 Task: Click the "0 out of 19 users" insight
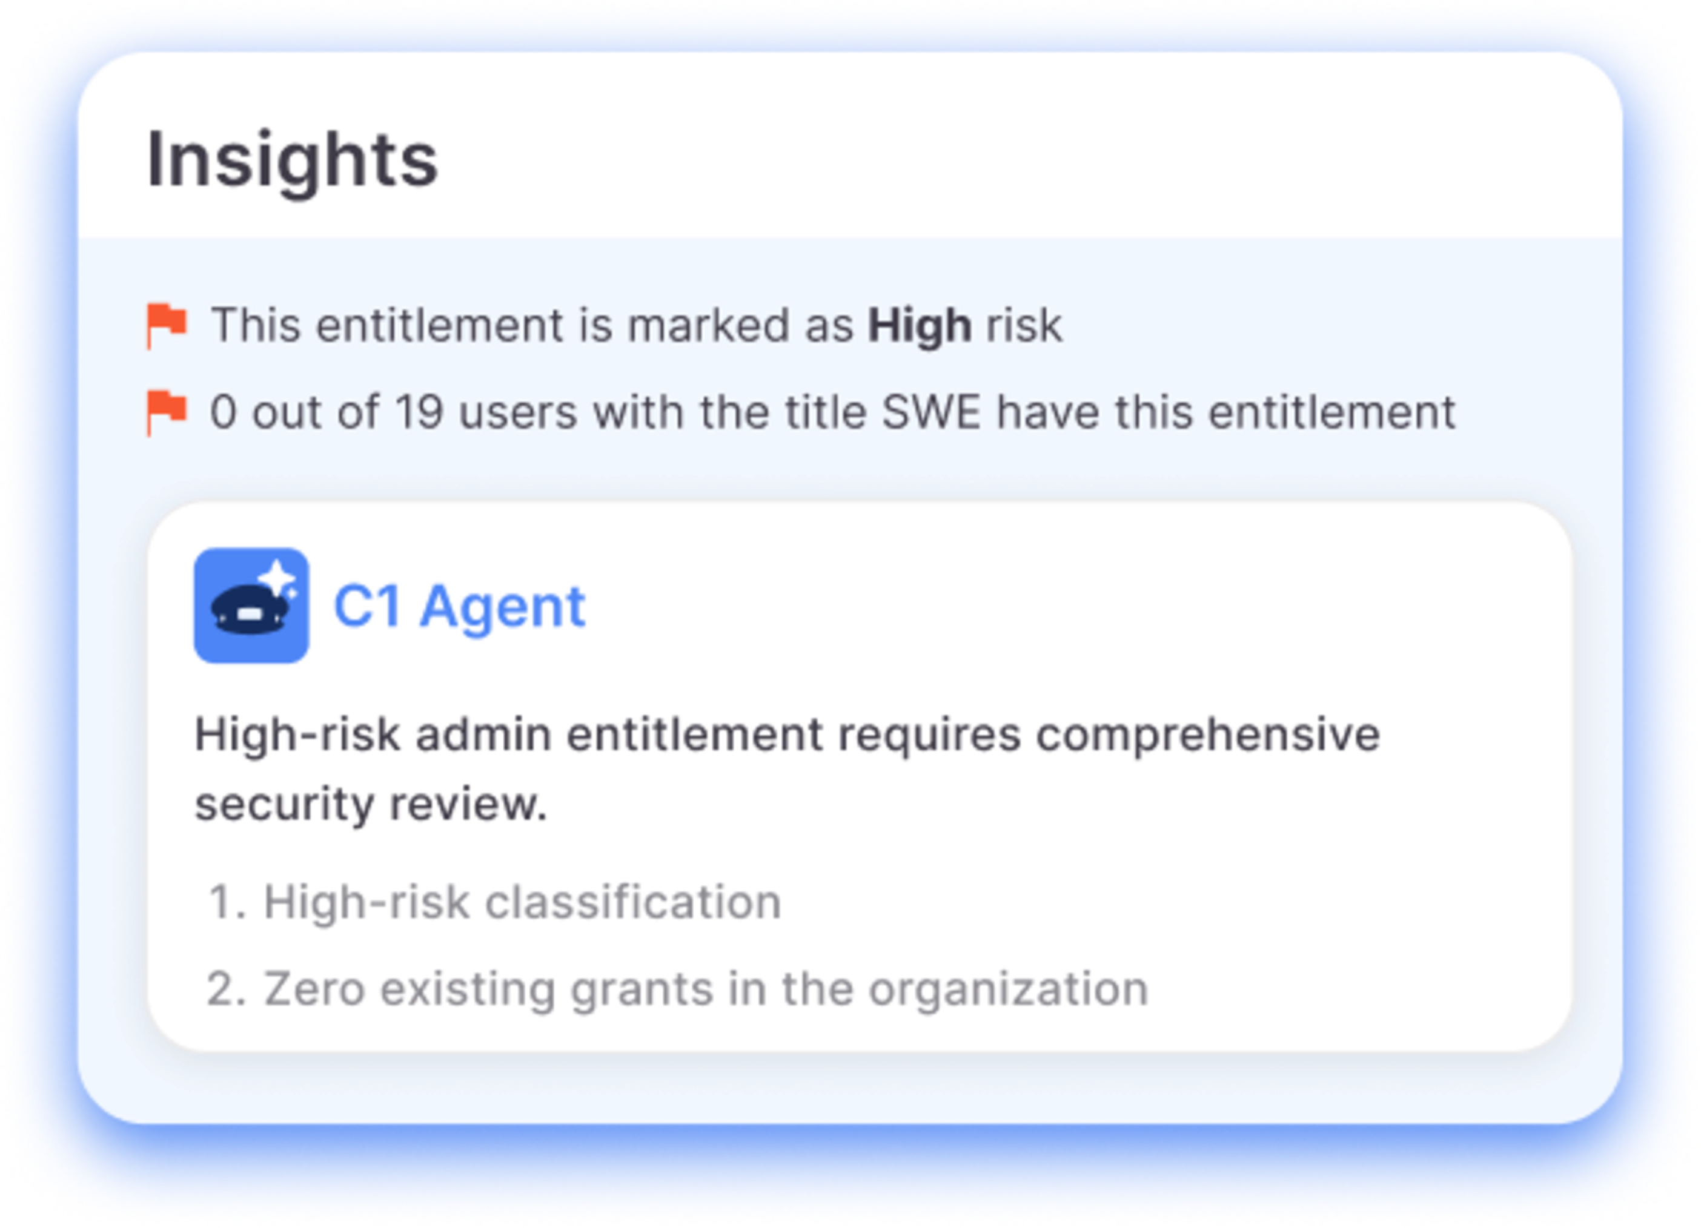click(x=391, y=412)
